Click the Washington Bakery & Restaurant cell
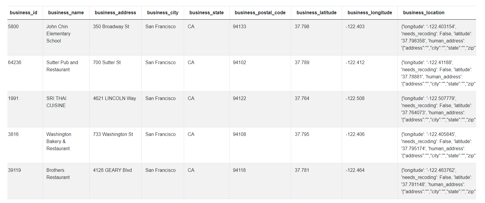This screenshot has height=203, width=485. click(59, 141)
